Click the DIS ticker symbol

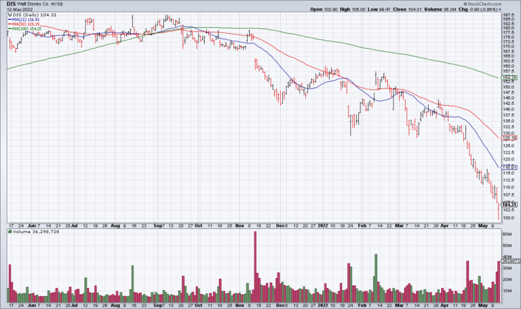[x=12, y=3]
